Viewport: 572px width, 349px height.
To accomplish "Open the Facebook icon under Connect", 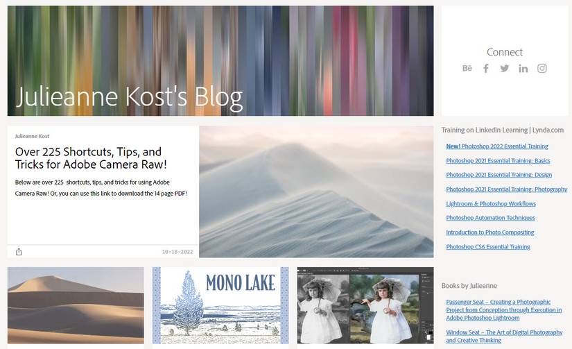I will 486,68.
